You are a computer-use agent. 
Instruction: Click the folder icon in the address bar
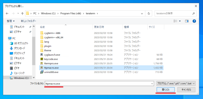[27, 13]
